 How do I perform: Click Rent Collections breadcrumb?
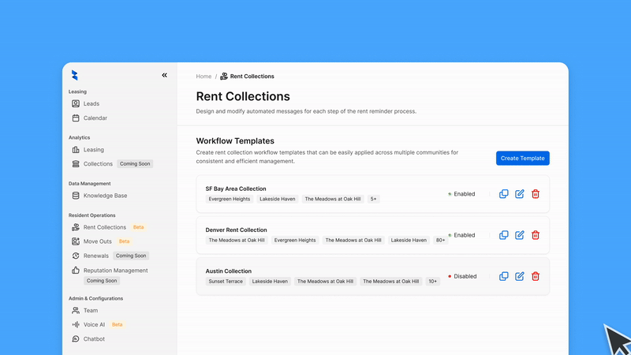(252, 76)
